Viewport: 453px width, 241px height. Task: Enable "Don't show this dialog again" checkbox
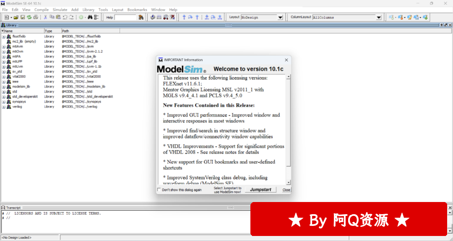tap(159, 189)
